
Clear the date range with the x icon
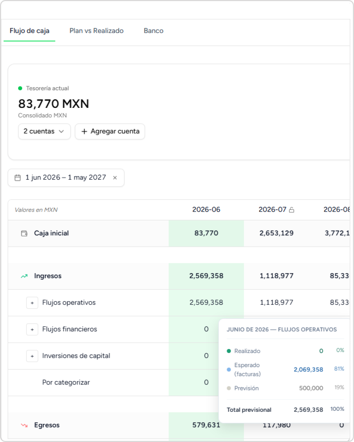[115, 178]
